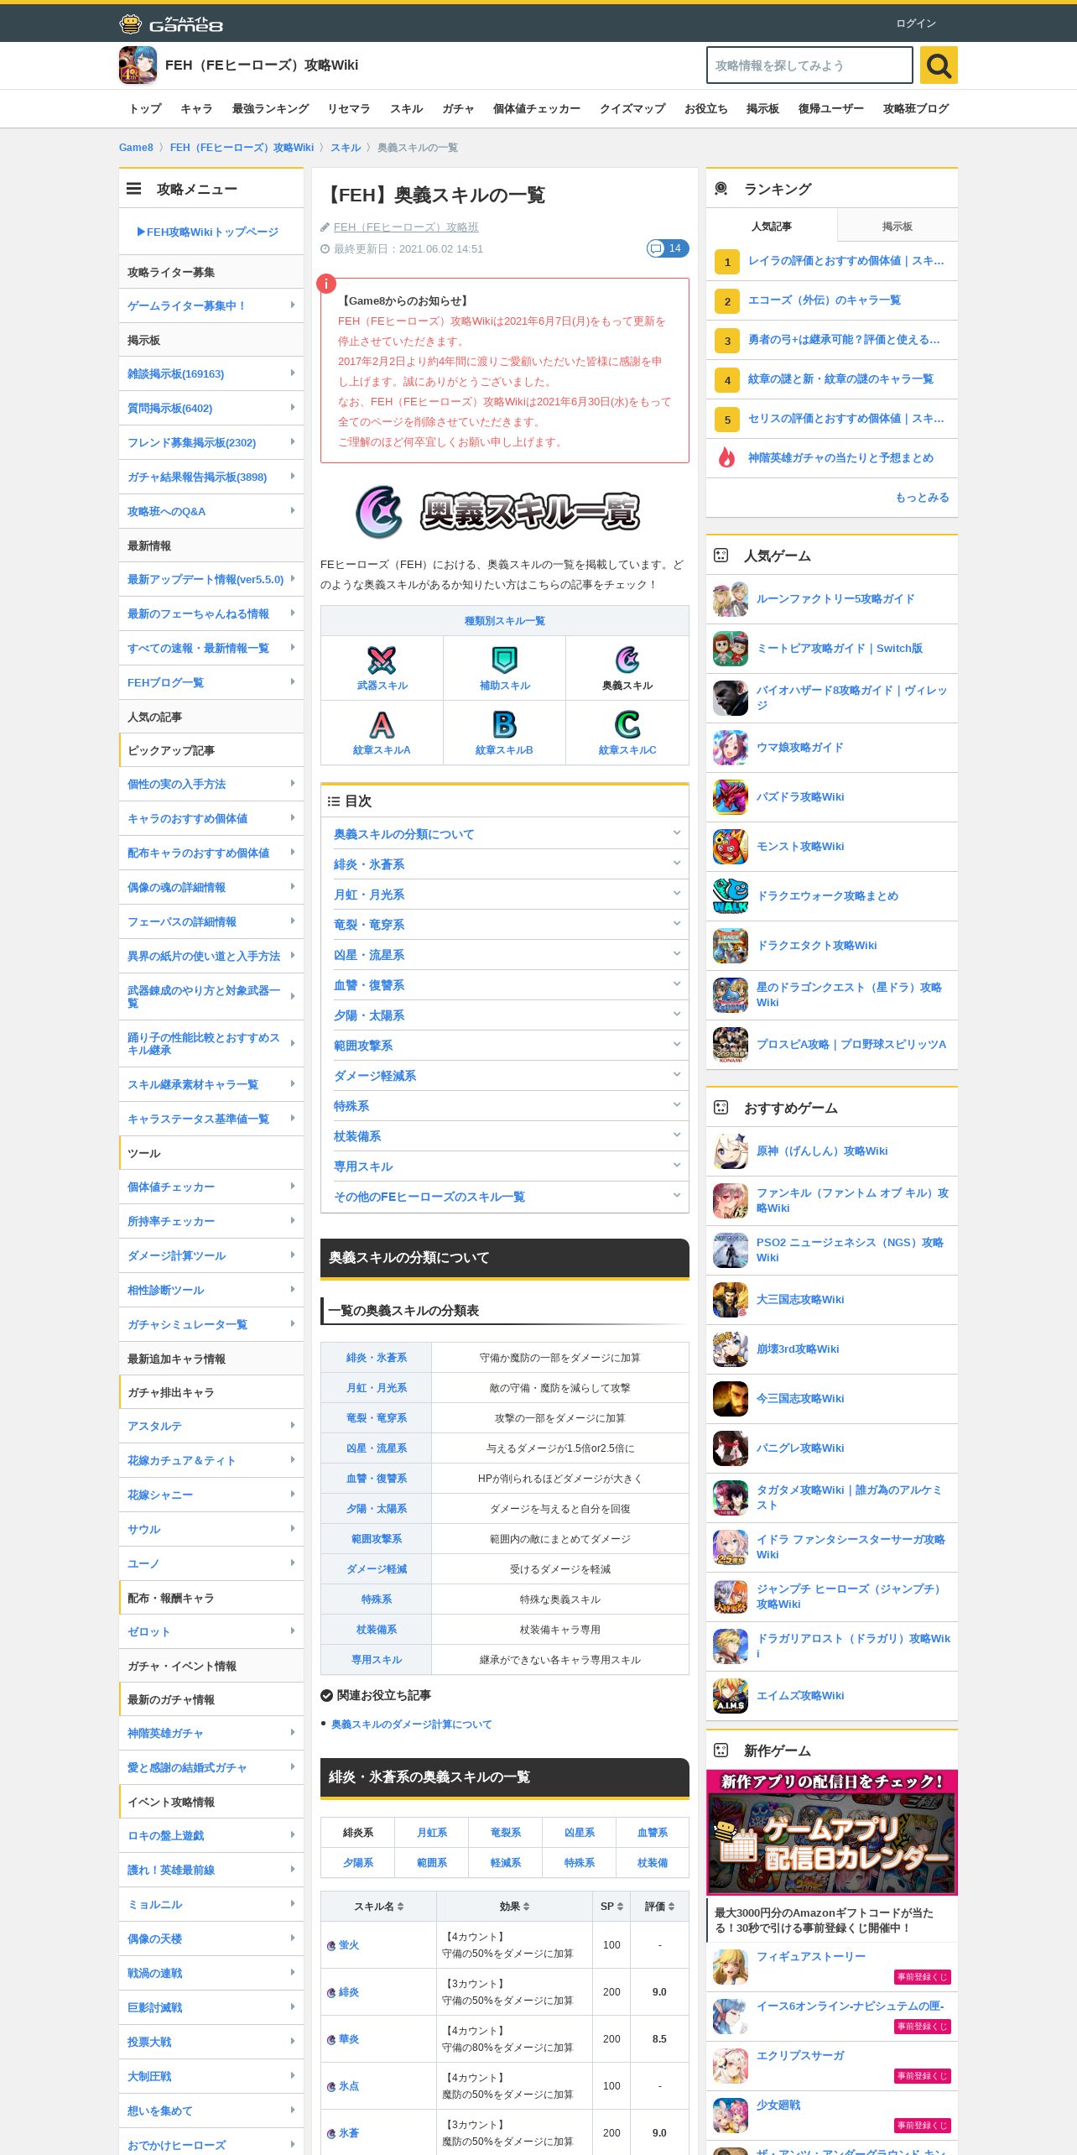Switch to the 掲示板 ranking tab
Screen dimensions: 1077x2155
(x=897, y=227)
